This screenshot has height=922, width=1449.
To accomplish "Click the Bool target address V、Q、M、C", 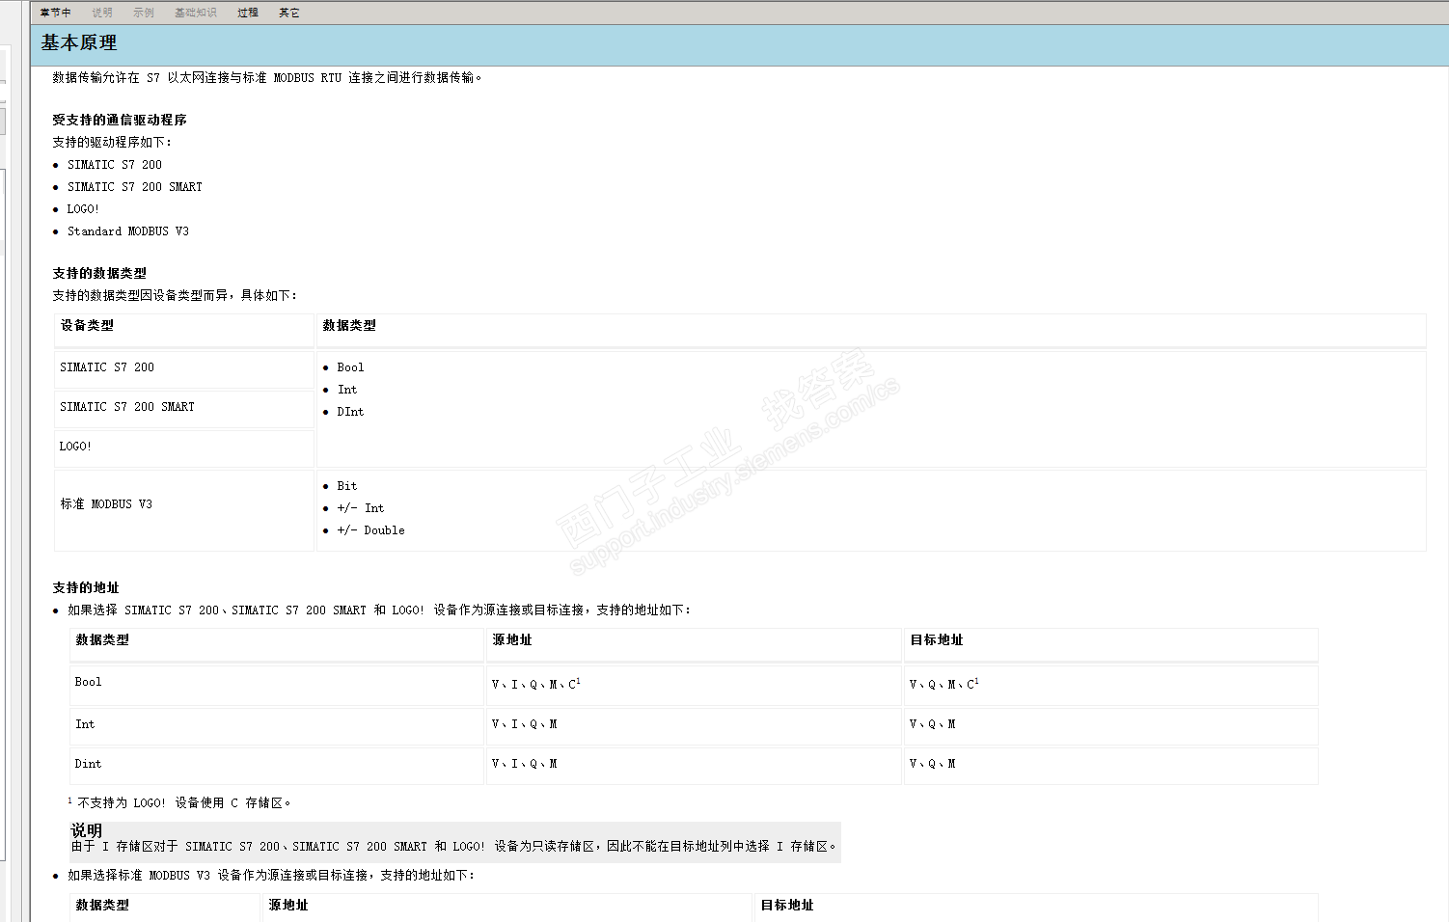I will pos(944,684).
